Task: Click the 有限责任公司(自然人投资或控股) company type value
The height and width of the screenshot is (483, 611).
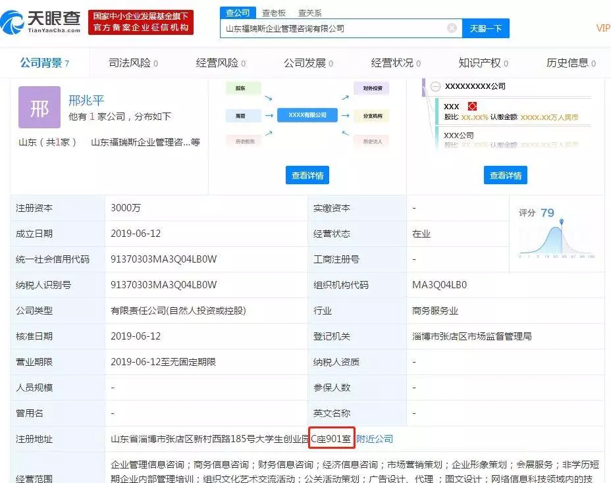Action: pos(178,311)
